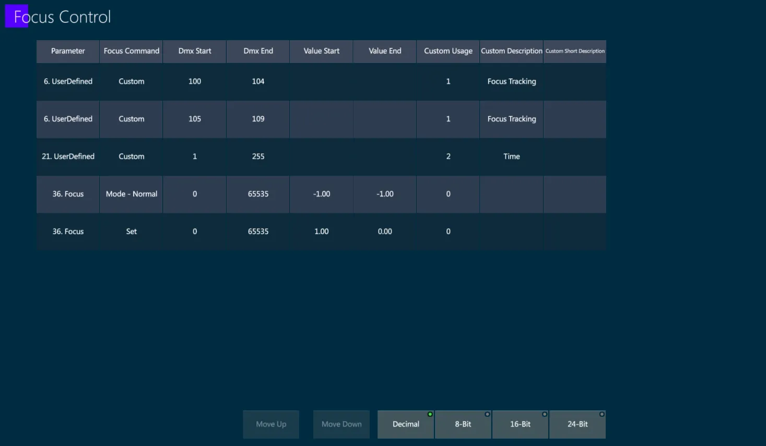Click the Focus Command column header
The width and height of the screenshot is (766, 446).
click(x=132, y=51)
